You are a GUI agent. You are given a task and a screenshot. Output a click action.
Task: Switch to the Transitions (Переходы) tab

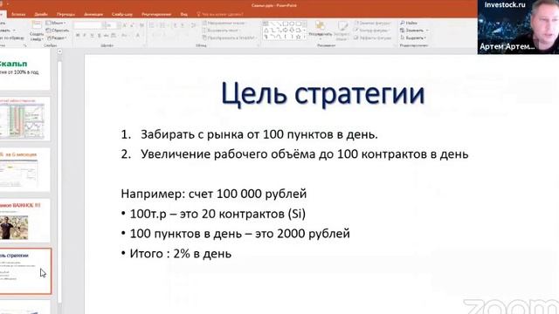[66, 14]
